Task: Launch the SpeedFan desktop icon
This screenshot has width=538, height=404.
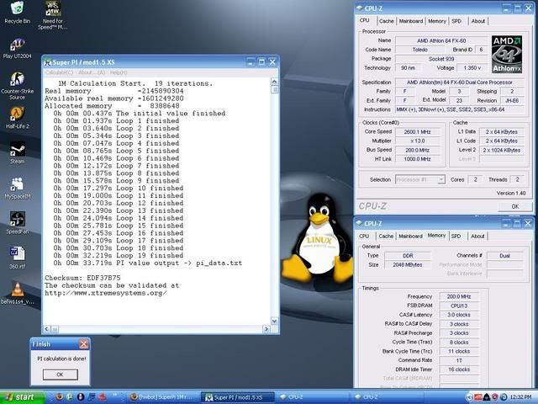Action: click(16, 219)
